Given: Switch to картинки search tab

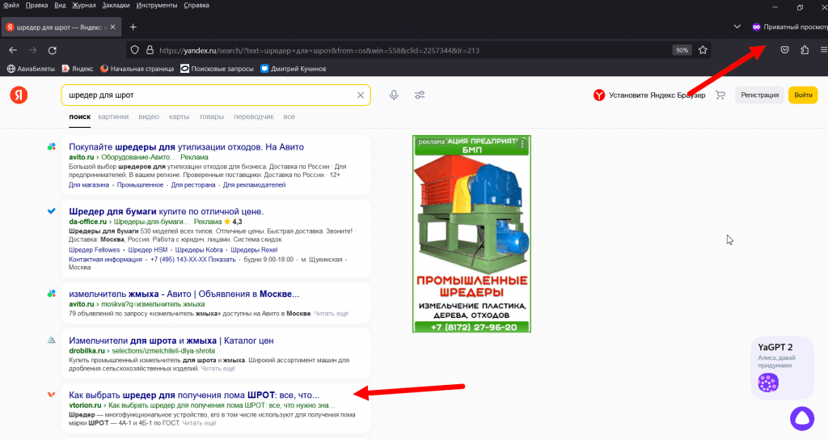Looking at the screenshot, I should coord(113,116).
